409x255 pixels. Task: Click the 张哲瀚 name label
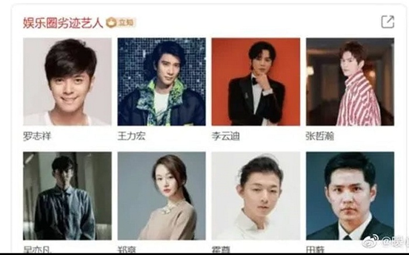(x=320, y=136)
